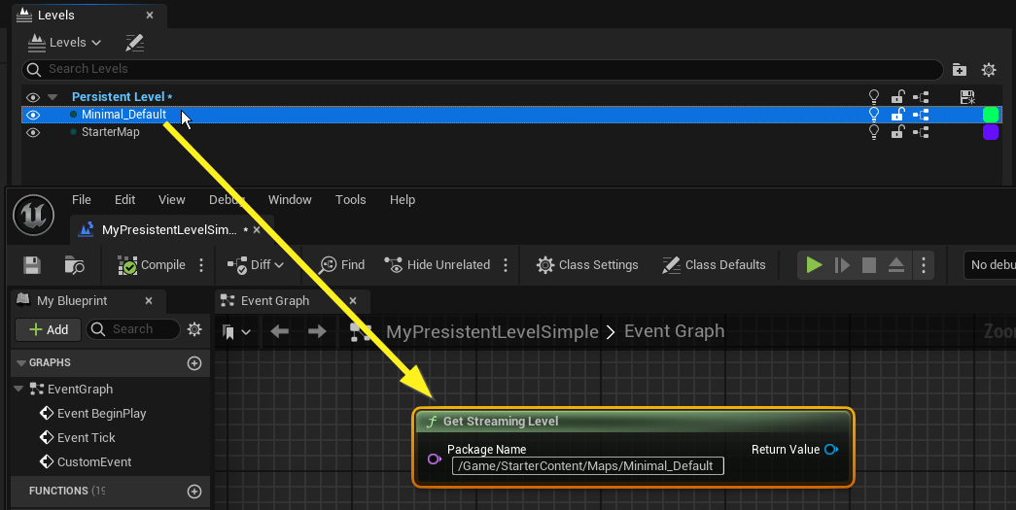Close the Levels tab

150,15
